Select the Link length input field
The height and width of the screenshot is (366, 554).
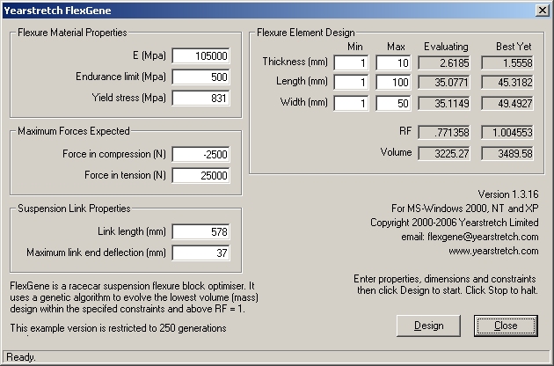click(200, 232)
